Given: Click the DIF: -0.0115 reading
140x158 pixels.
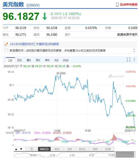Looking at the screenshot, I should 23,133.
